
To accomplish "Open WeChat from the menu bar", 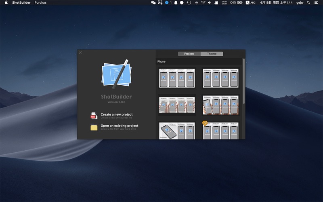I will click(x=153, y=2).
